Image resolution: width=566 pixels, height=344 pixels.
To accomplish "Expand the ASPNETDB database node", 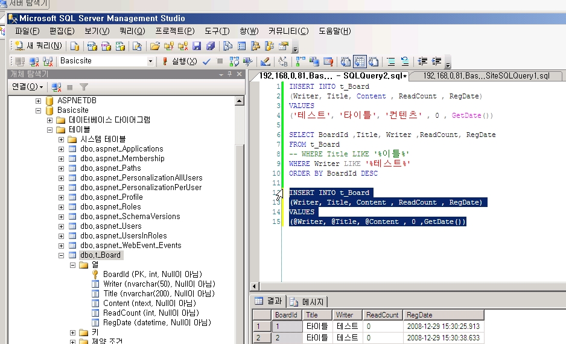I will point(38,101).
